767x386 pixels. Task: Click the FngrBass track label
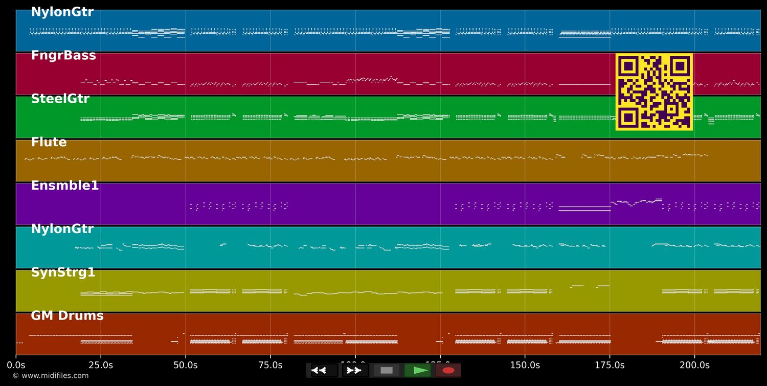[63, 55]
